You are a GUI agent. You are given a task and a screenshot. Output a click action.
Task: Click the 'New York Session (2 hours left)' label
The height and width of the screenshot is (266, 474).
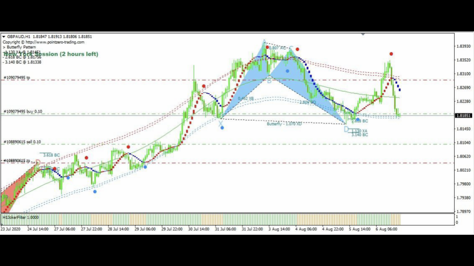pyautogui.click(x=51, y=54)
